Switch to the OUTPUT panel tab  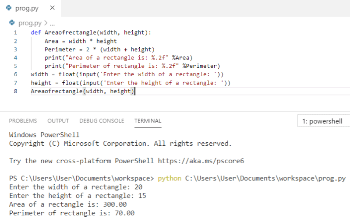58,121
